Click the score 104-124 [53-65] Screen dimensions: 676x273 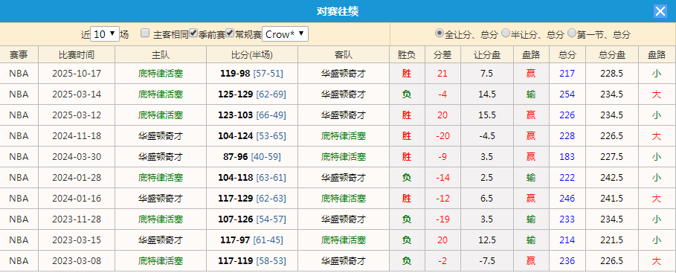tap(252, 136)
